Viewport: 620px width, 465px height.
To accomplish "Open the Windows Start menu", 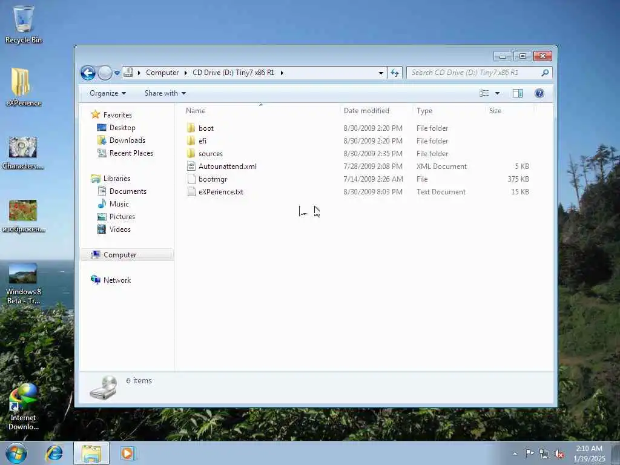I will 16,453.
